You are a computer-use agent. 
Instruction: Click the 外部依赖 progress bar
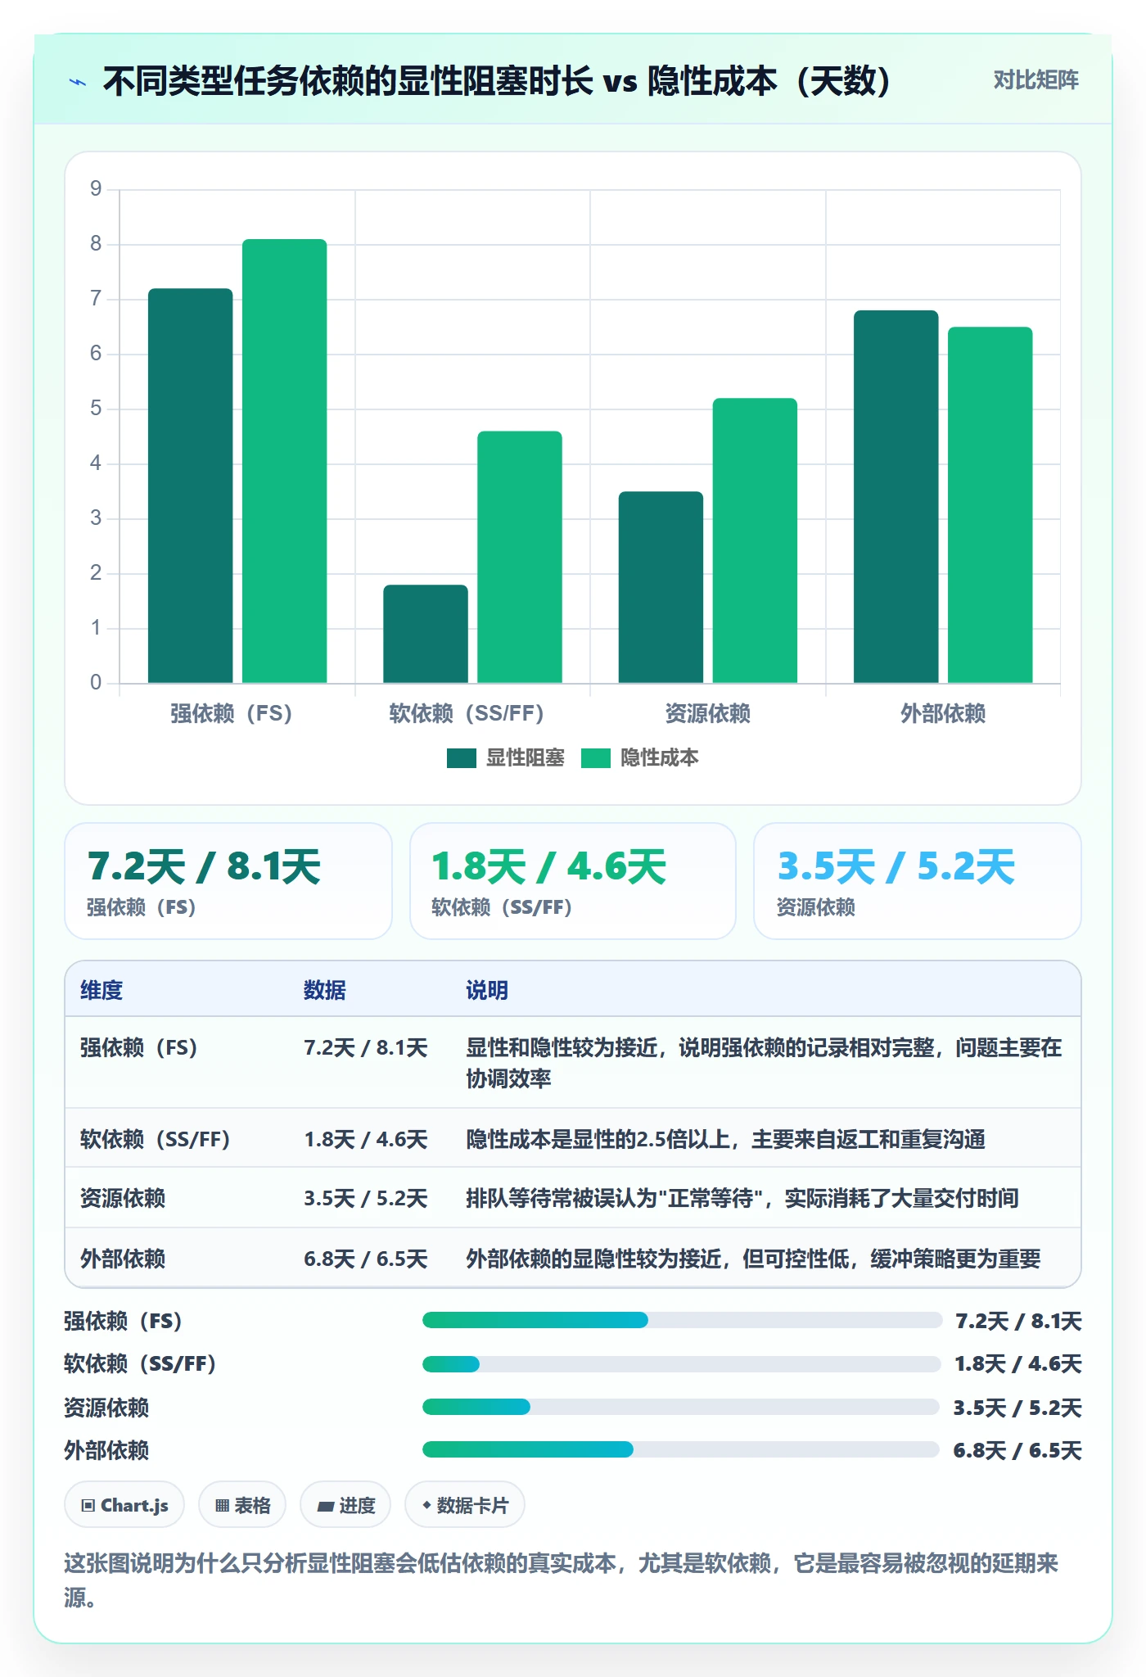click(x=681, y=1449)
